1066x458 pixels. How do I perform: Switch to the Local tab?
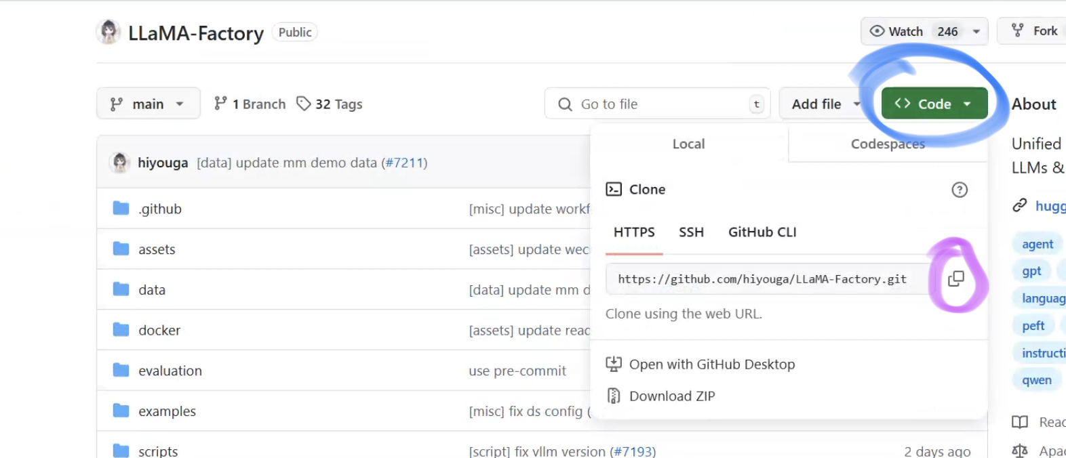coord(689,144)
